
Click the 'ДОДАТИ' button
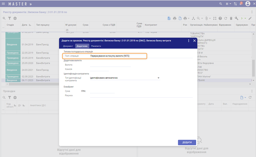[187, 142]
